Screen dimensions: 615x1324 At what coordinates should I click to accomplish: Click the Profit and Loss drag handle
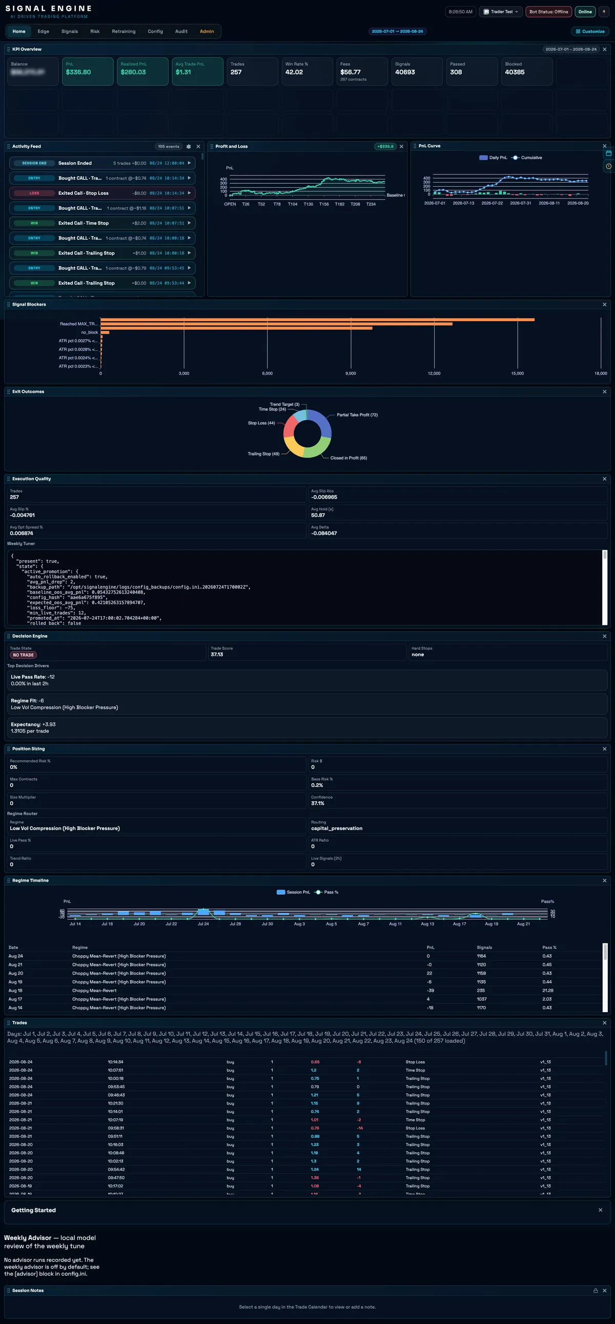[x=212, y=147]
